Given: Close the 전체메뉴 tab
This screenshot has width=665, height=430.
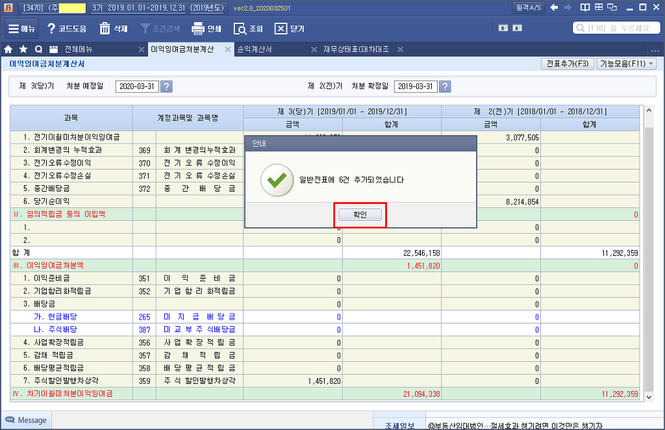Looking at the screenshot, I should click(x=142, y=49).
